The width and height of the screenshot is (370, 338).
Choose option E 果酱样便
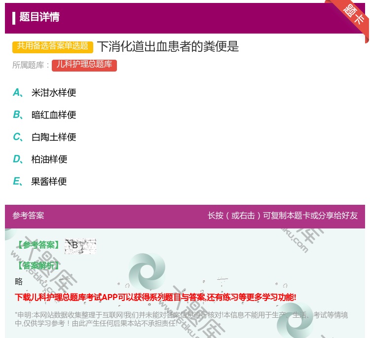[40, 181]
